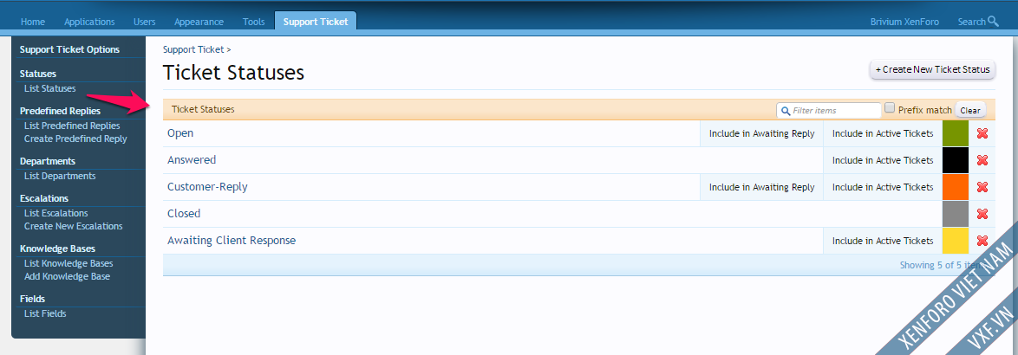The image size is (1018, 355).
Task: Click the gray swatch for Closed
Action: pyautogui.click(x=956, y=214)
